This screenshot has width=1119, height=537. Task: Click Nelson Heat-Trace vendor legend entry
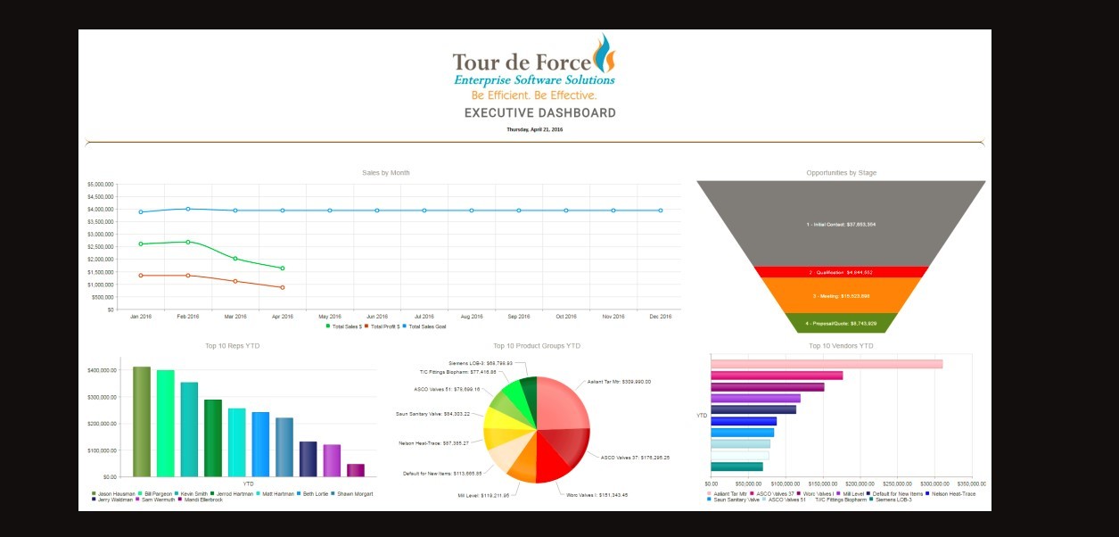click(950, 493)
